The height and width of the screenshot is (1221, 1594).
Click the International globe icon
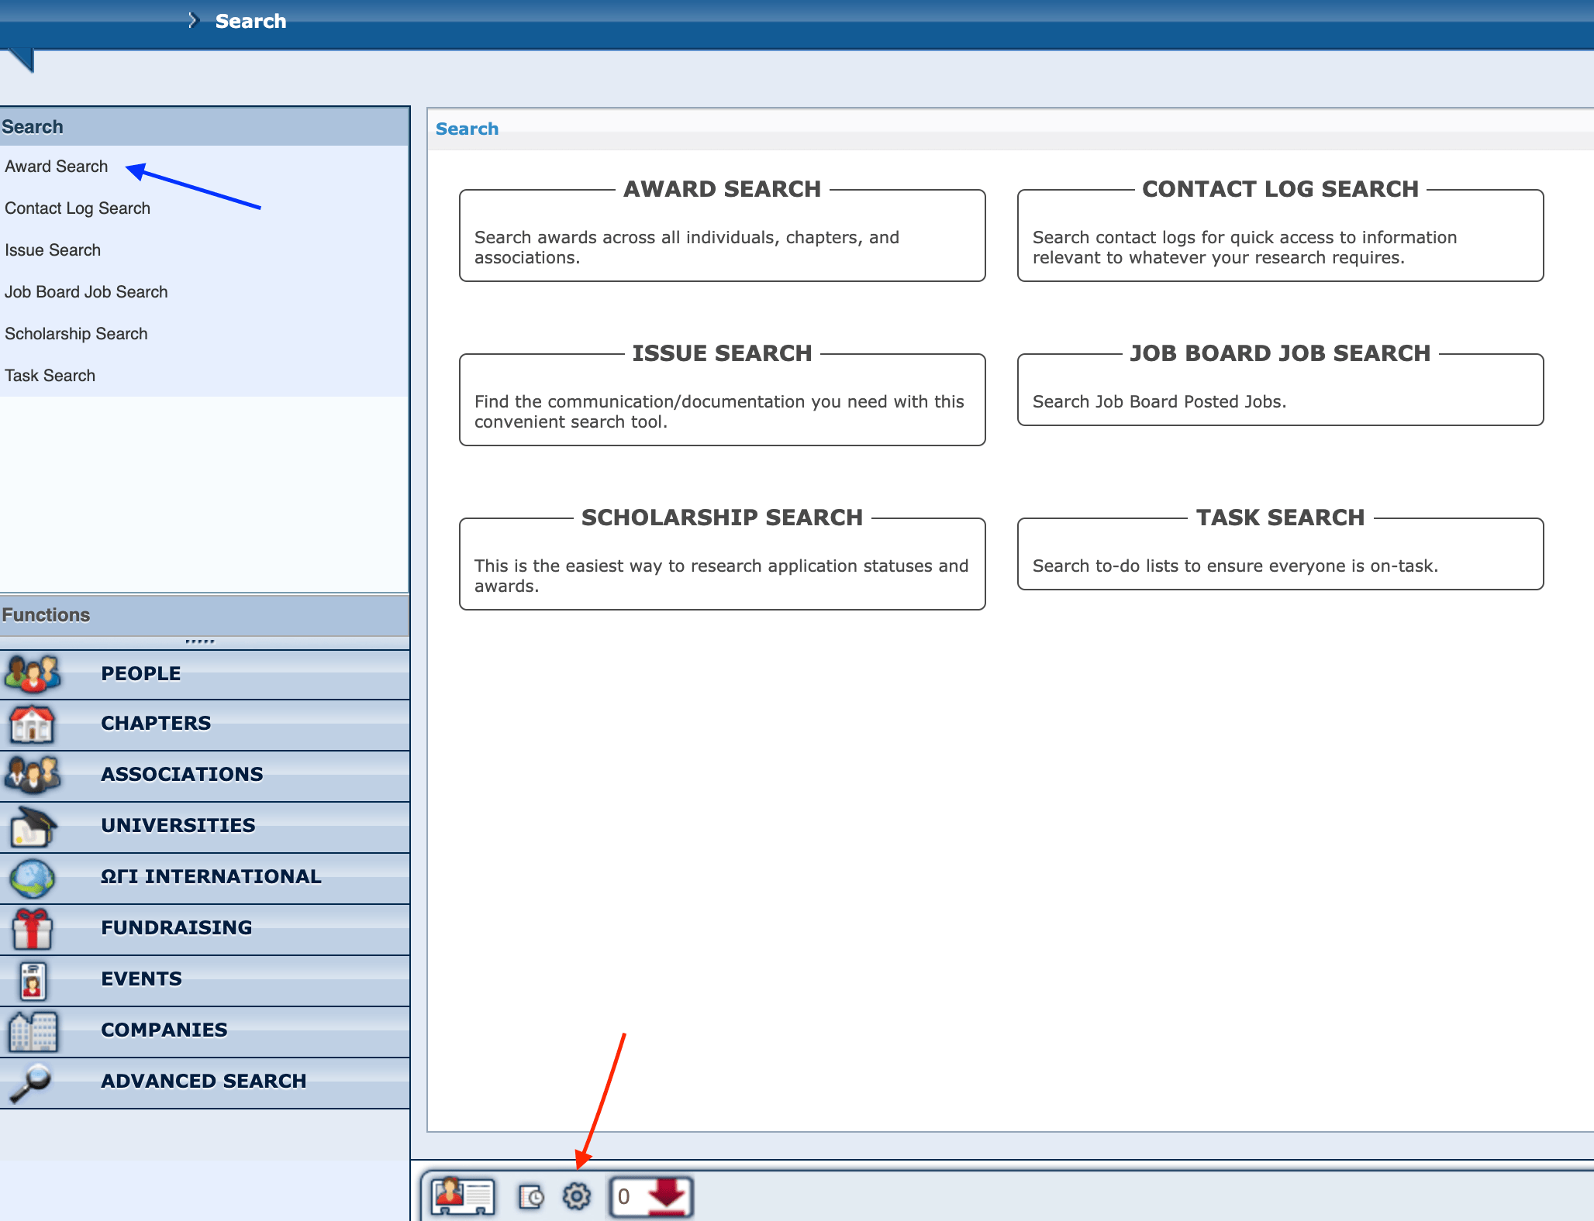point(32,878)
